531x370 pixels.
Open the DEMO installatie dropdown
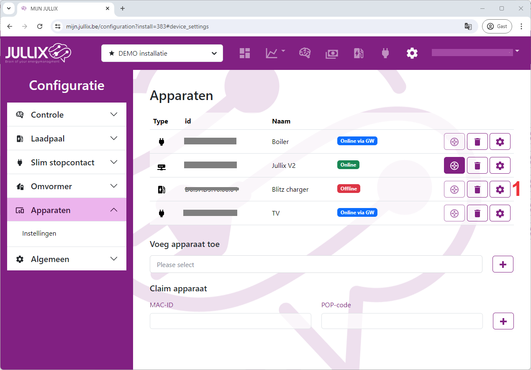click(x=162, y=53)
